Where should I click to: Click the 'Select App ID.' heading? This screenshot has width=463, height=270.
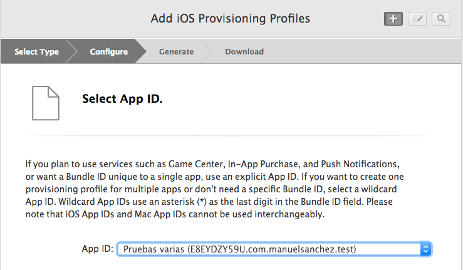tap(123, 99)
